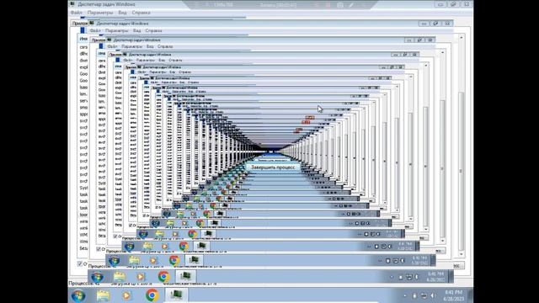The width and height of the screenshot is (539, 303).
Task: Select the serv process row in outermost list
Action: 83,101
